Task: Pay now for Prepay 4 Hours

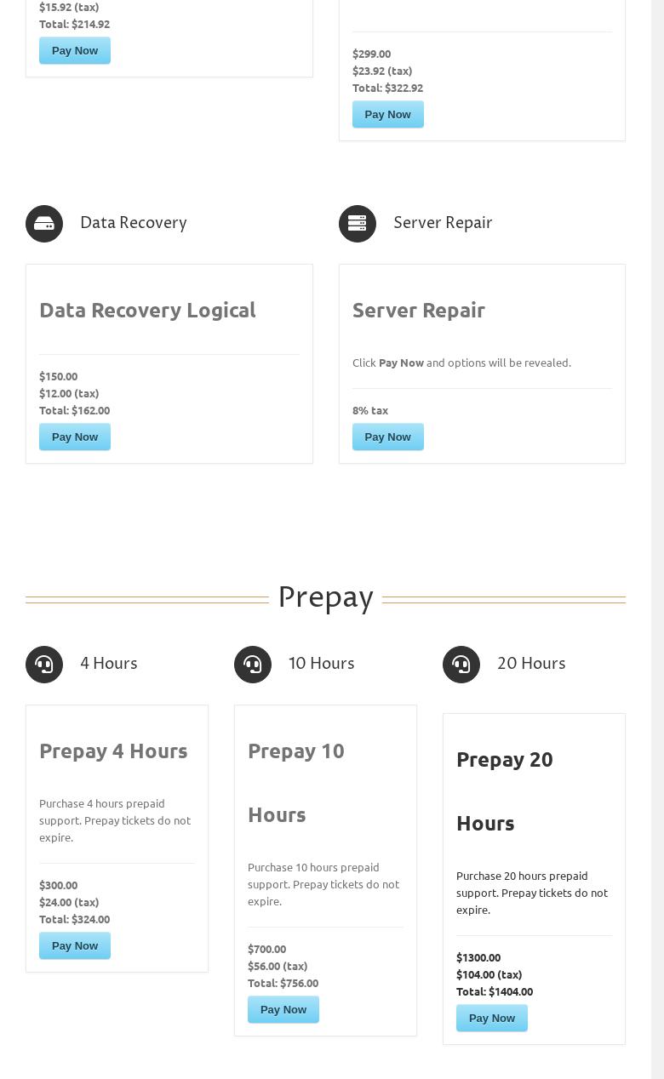Action: click(x=75, y=945)
